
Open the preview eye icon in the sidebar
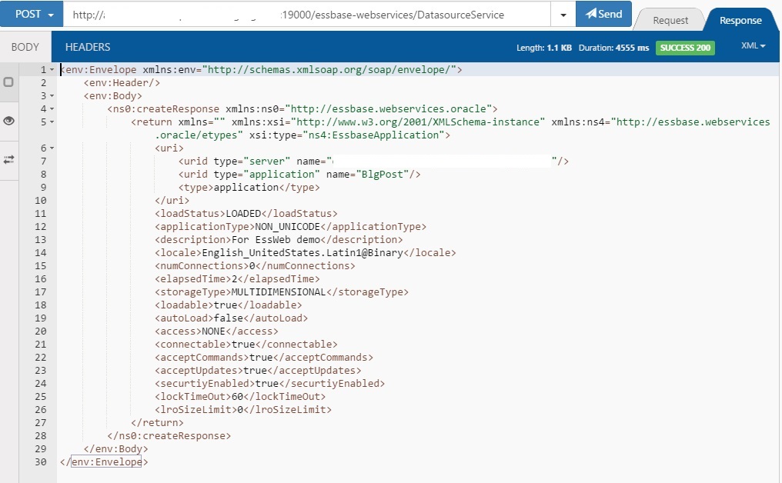(x=8, y=120)
